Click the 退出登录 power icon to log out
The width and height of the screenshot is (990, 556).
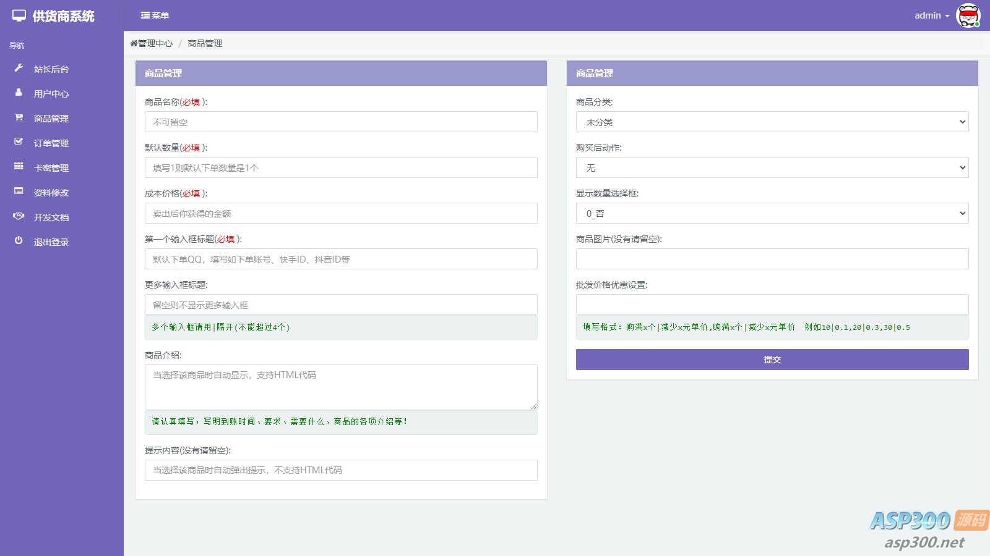pyautogui.click(x=19, y=242)
